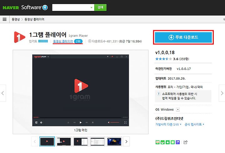
Task: Click next arrow of thumbnail strip
Action: click(x=127, y=141)
